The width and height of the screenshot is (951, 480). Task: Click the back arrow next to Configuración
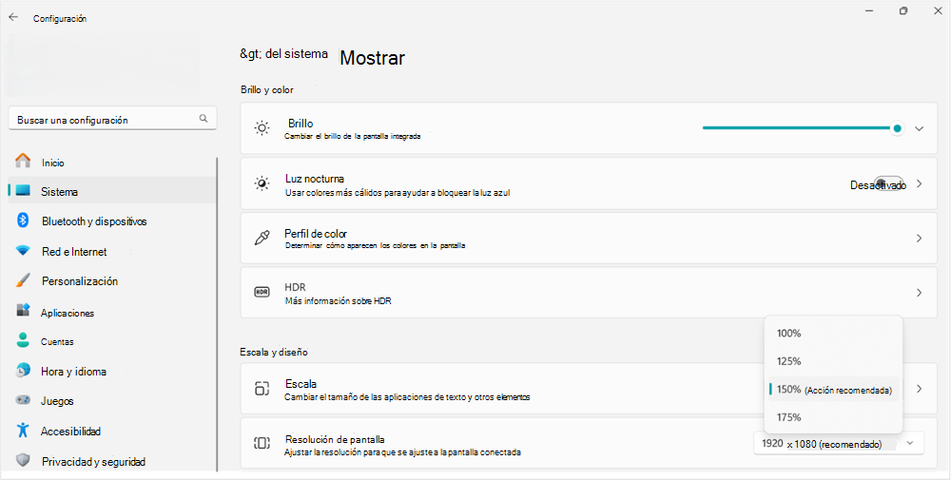click(x=13, y=17)
